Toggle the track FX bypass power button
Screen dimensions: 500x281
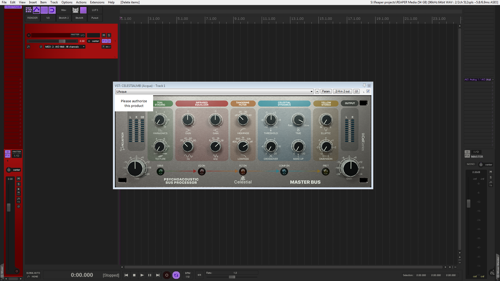110,41
